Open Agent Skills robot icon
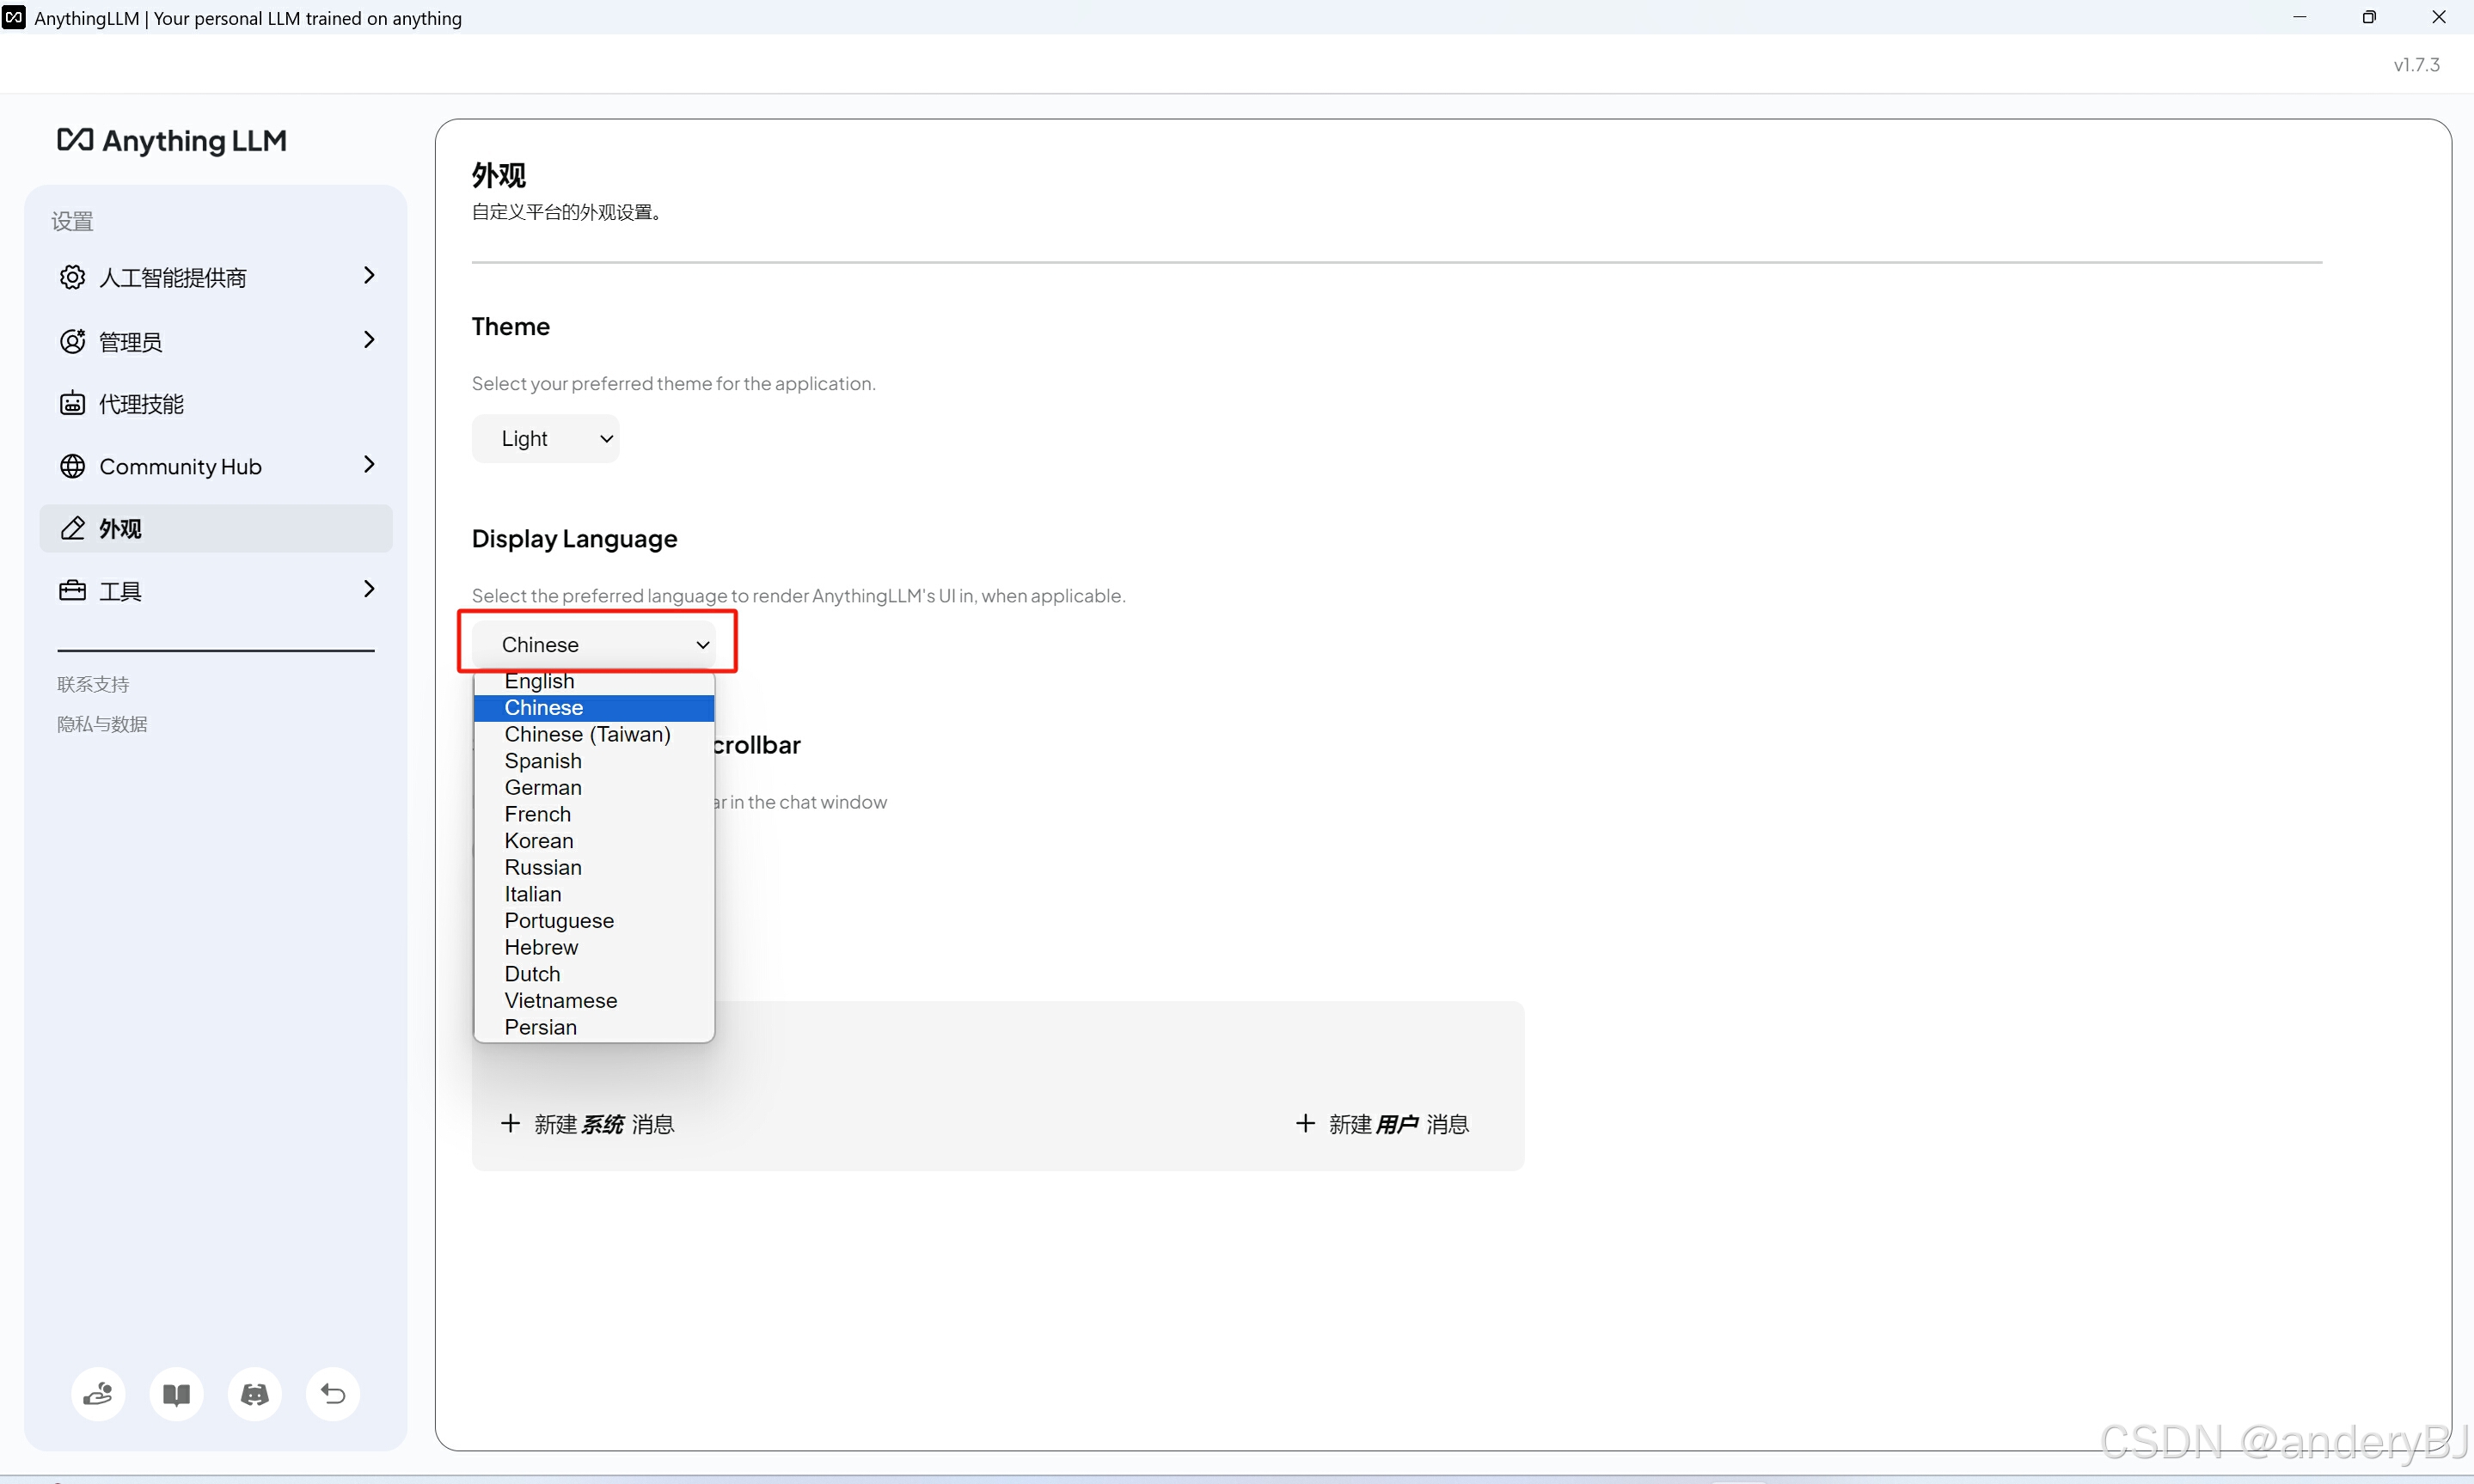Screen dimensions: 2474x1484 coord(72,404)
